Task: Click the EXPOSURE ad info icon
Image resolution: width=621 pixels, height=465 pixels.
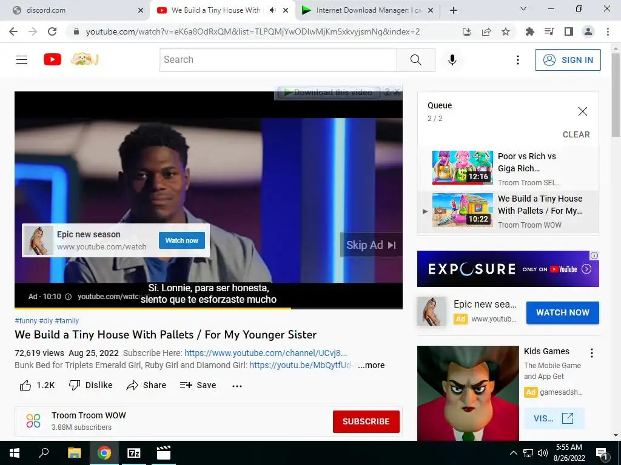Action: click(x=594, y=256)
